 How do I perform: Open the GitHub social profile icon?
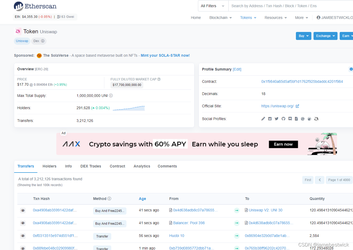283,119
